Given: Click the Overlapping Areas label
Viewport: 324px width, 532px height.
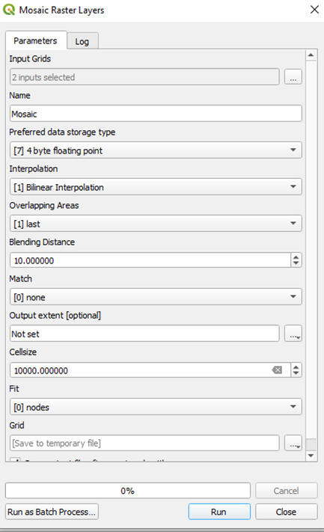Looking at the screenshot, I should click(x=44, y=205).
